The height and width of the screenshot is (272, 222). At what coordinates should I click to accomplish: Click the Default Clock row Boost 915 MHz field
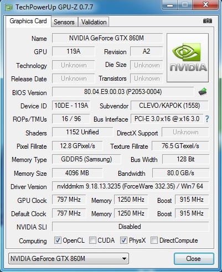pos(192,213)
